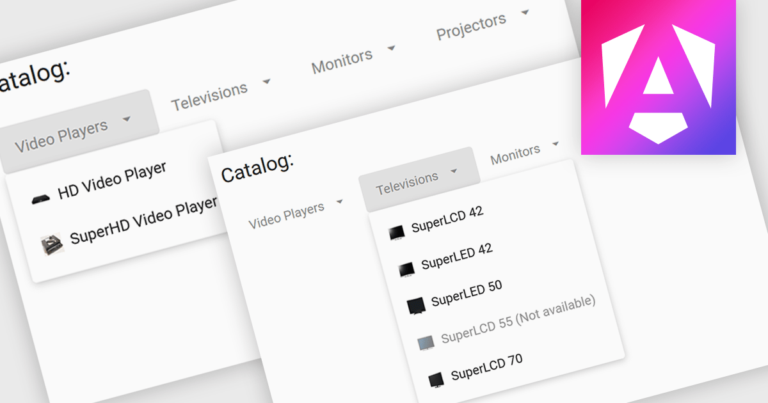The width and height of the screenshot is (768, 403).
Task: Click the SuperHD Video Player thumbnail icon
Action: pyautogui.click(x=52, y=244)
